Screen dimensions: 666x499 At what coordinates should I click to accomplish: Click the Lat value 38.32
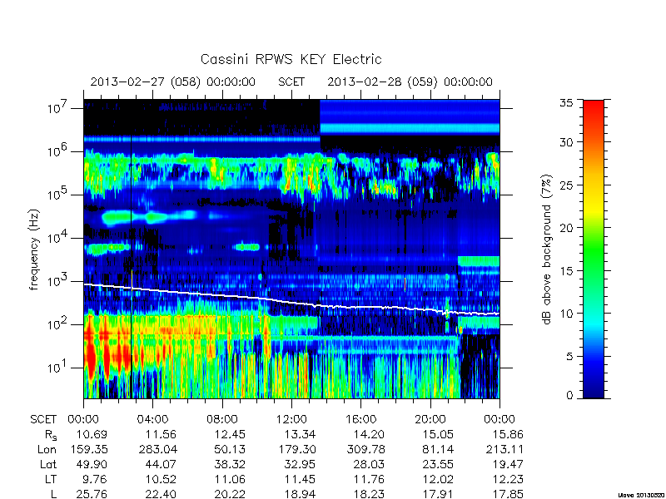coord(230,465)
